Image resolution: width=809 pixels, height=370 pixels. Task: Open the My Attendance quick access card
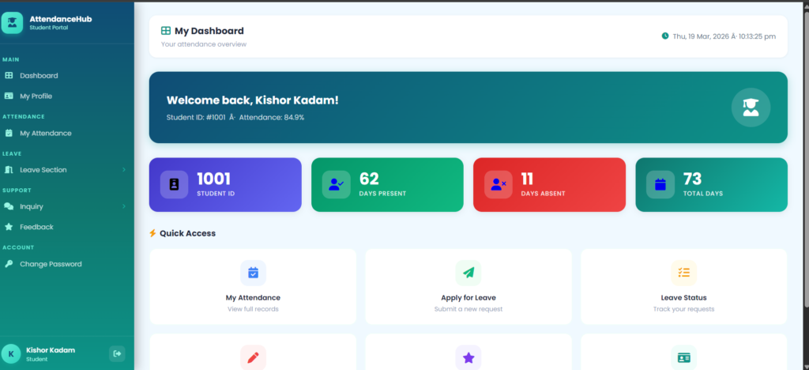pyautogui.click(x=253, y=287)
